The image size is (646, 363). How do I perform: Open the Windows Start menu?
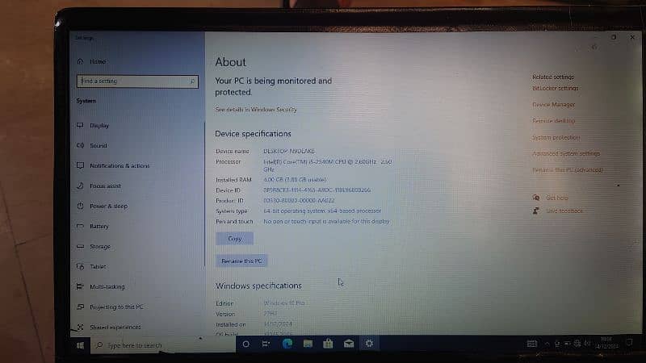coord(80,345)
